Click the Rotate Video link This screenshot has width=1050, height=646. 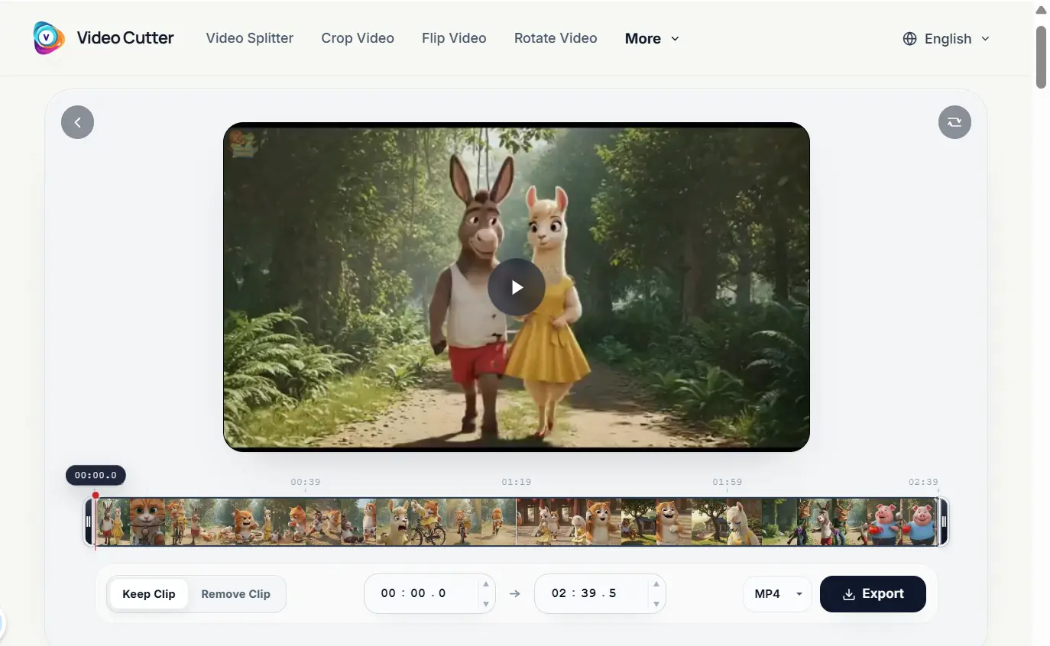(x=556, y=38)
